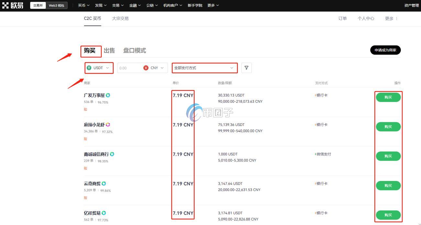Click the 申请成为商家 button
Viewport: 421px width, 225px height.
pyautogui.click(x=385, y=50)
